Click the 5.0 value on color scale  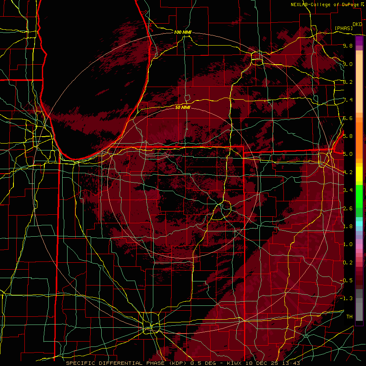pyautogui.click(x=348, y=154)
